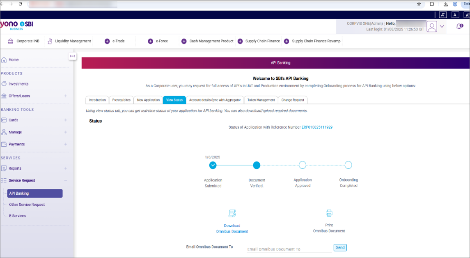Image resolution: width=470 pixels, height=258 pixels.
Task: Click the Download Omnibus Document icon
Action: coord(232,213)
